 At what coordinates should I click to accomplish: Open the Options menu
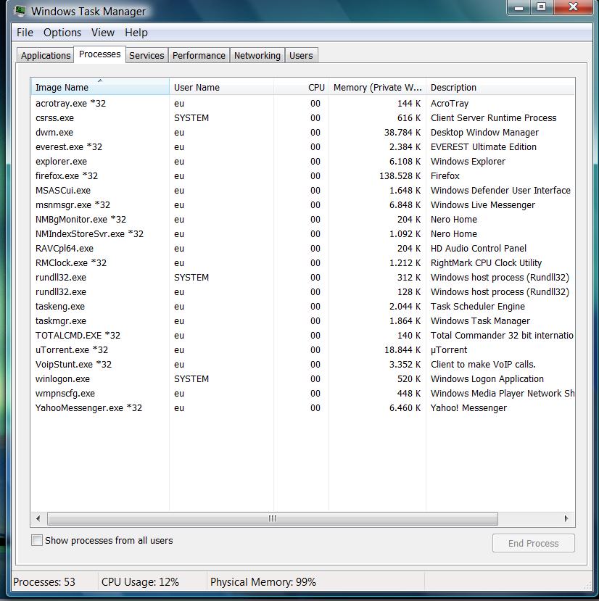[62, 33]
